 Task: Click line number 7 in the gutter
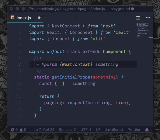point(20,64)
